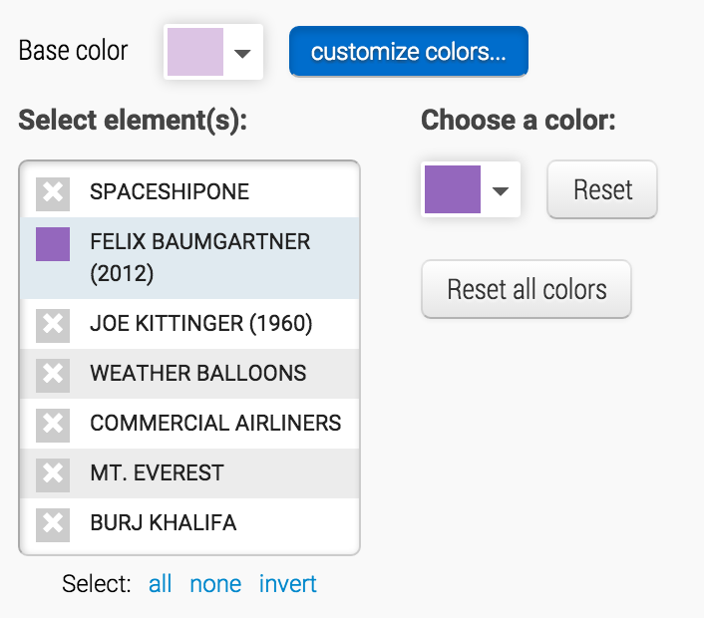Click the purple Choose a color swatch
The height and width of the screenshot is (618, 704).
pyautogui.click(x=453, y=189)
